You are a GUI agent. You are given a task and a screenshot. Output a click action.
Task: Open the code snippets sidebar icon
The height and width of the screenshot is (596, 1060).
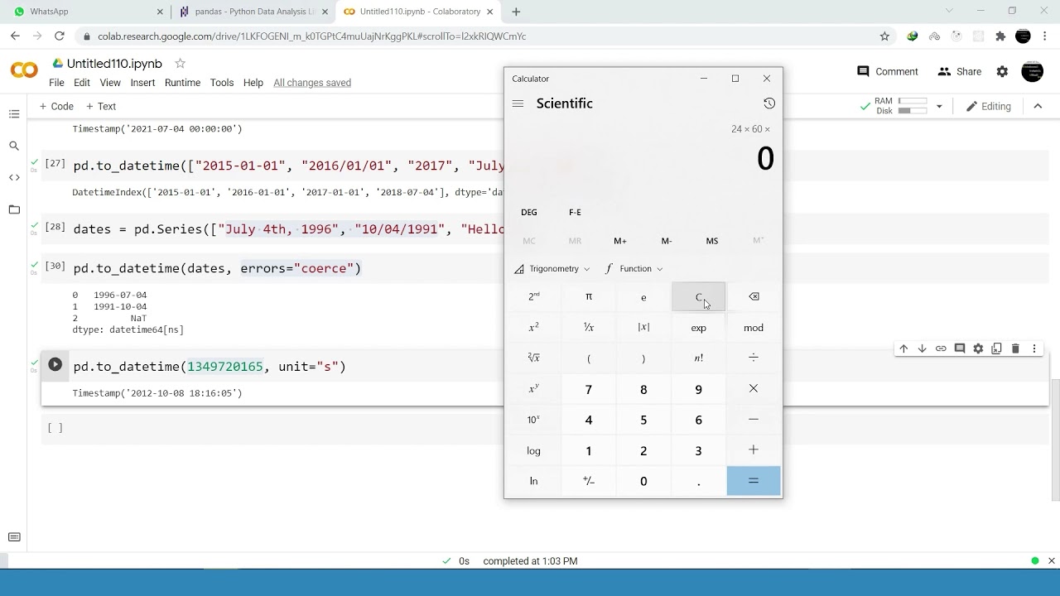[x=14, y=177]
